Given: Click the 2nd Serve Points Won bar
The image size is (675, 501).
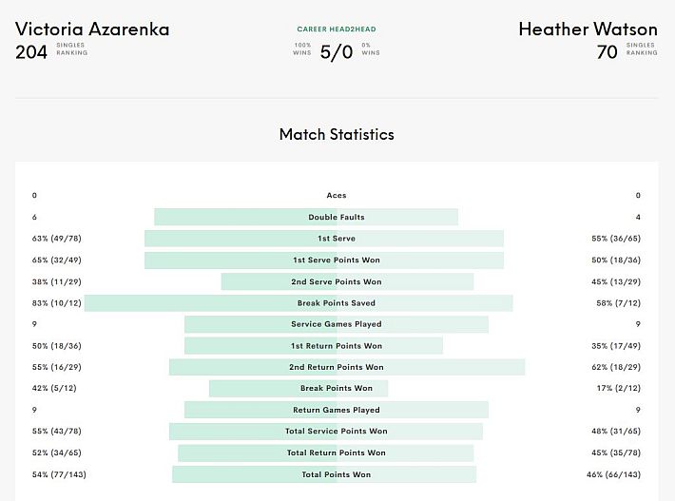Looking at the screenshot, I should 347,281.
